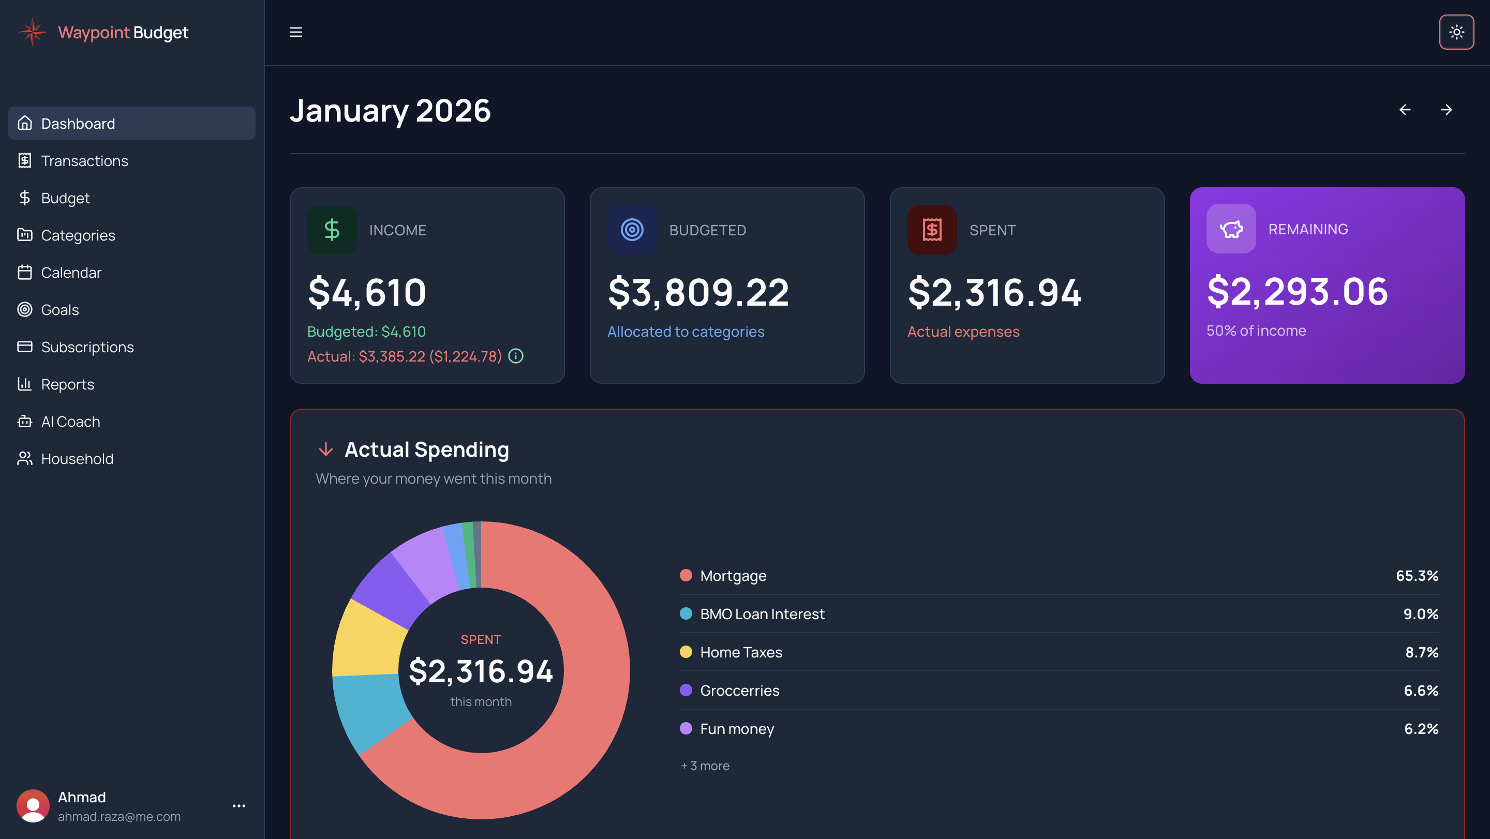Open the Transactions sidebar icon
Image resolution: width=1490 pixels, height=839 pixels.
point(25,161)
